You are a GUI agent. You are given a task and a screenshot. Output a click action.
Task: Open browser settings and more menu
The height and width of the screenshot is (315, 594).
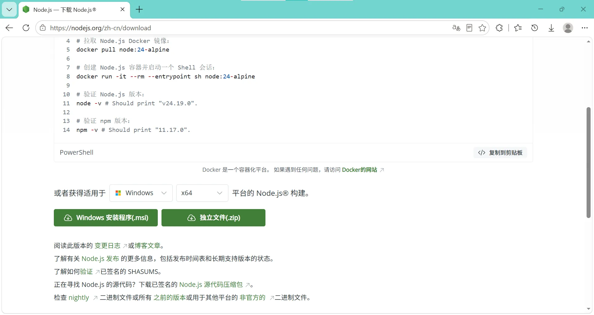[584, 28]
